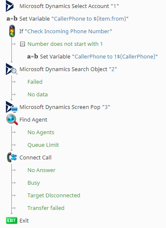166x228 pixels.
Task: Click the Microsoft Dynamics Select Account icon
Action: [10, 6]
